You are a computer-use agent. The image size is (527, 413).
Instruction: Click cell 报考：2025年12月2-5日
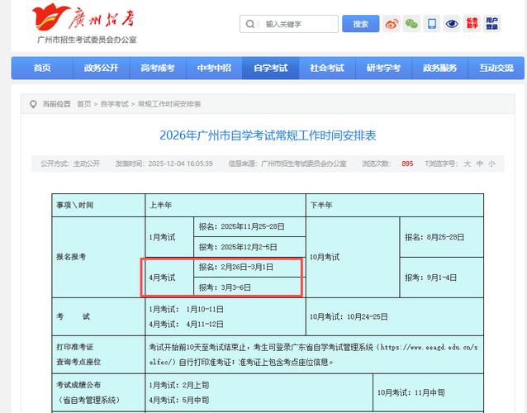pos(249,247)
